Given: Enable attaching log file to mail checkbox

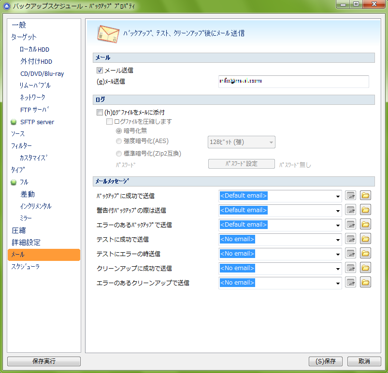Looking at the screenshot, I should [100, 112].
